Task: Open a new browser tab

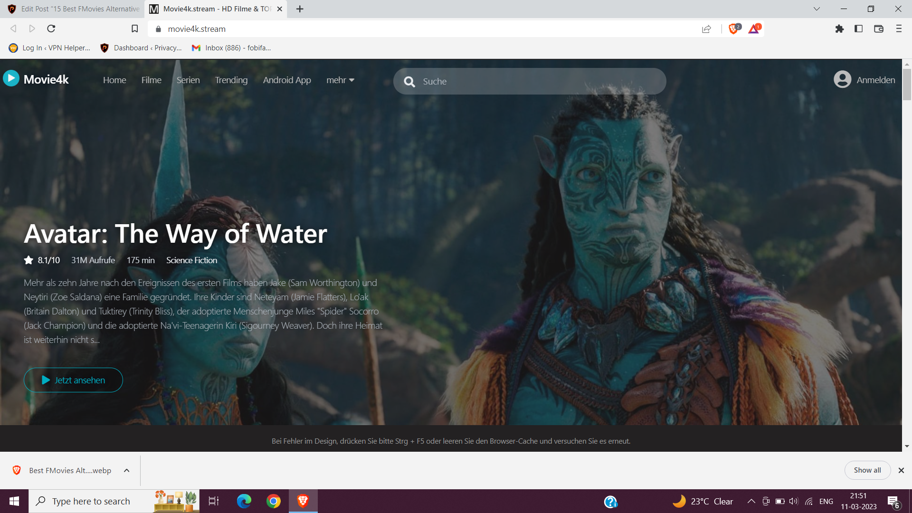Action: click(300, 9)
